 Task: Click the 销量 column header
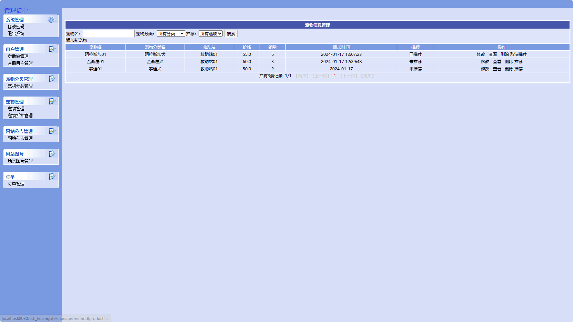[273, 47]
